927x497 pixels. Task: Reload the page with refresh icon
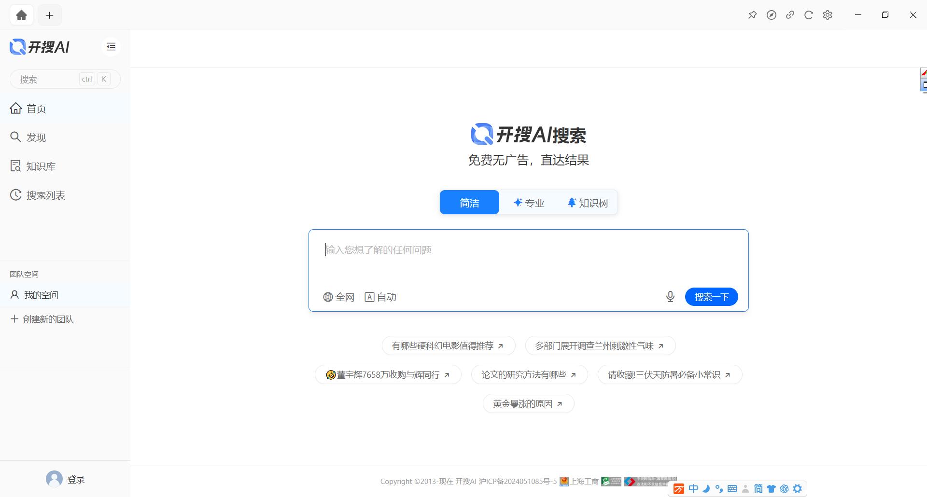(809, 15)
